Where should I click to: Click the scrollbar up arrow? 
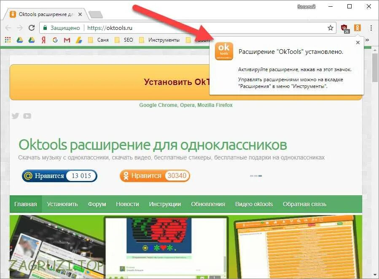[375, 50]
